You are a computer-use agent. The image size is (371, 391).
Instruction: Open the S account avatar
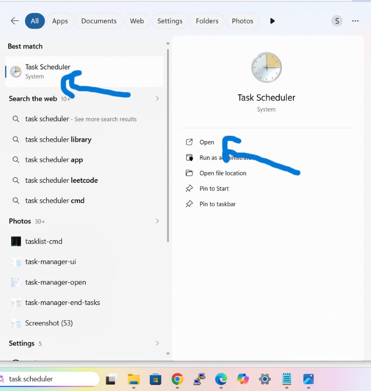pos(337,21)
